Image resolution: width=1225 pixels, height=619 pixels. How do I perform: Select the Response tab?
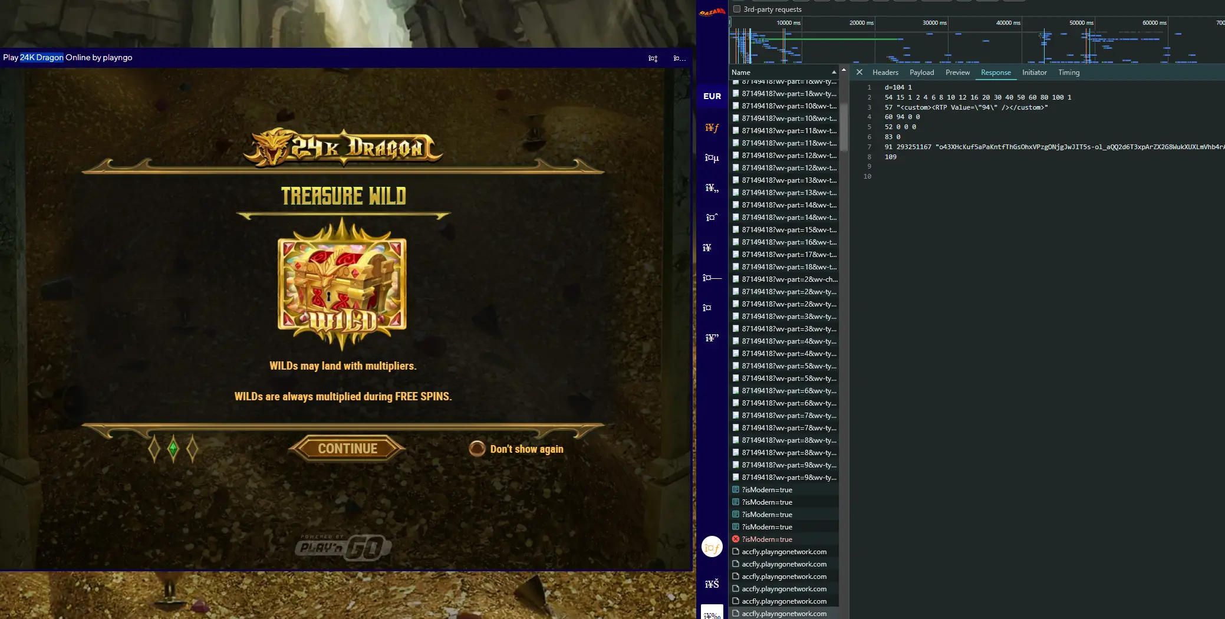[996, 73]
